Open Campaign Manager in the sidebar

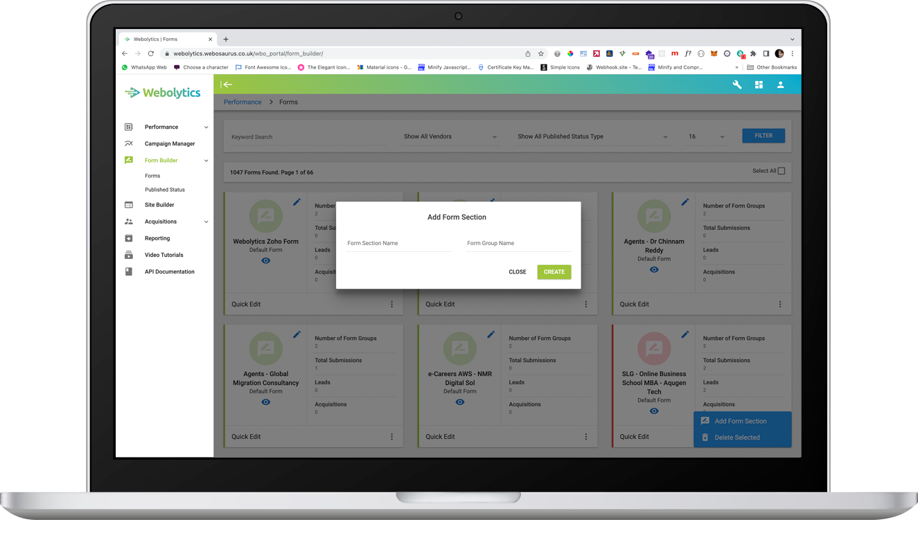tap(170, 144)
